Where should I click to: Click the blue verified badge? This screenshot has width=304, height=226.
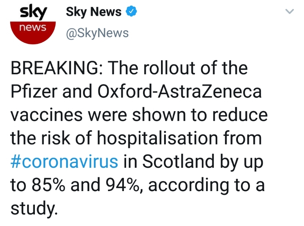131,11
